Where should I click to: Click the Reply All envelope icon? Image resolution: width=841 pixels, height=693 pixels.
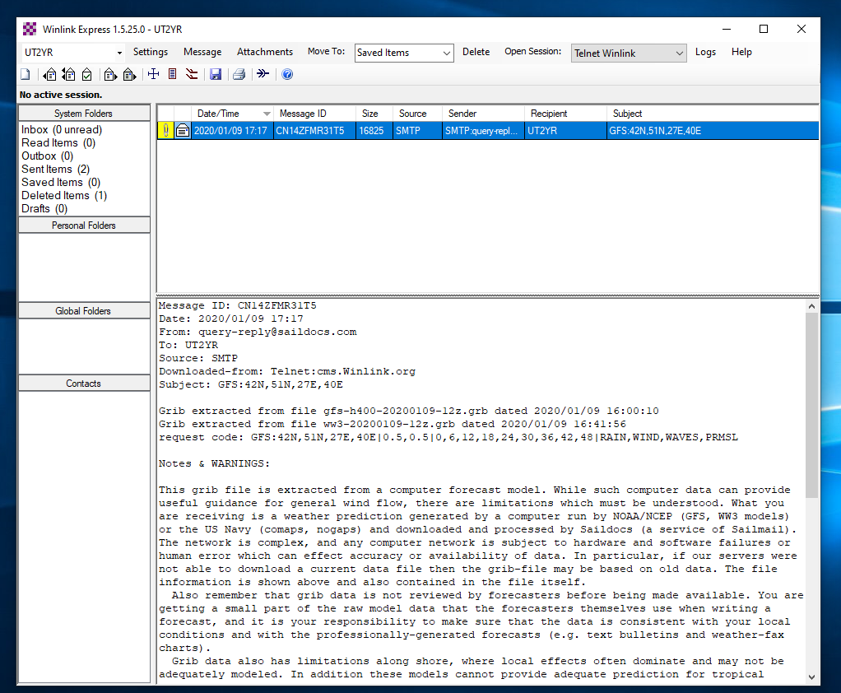[x=68, y=75]
